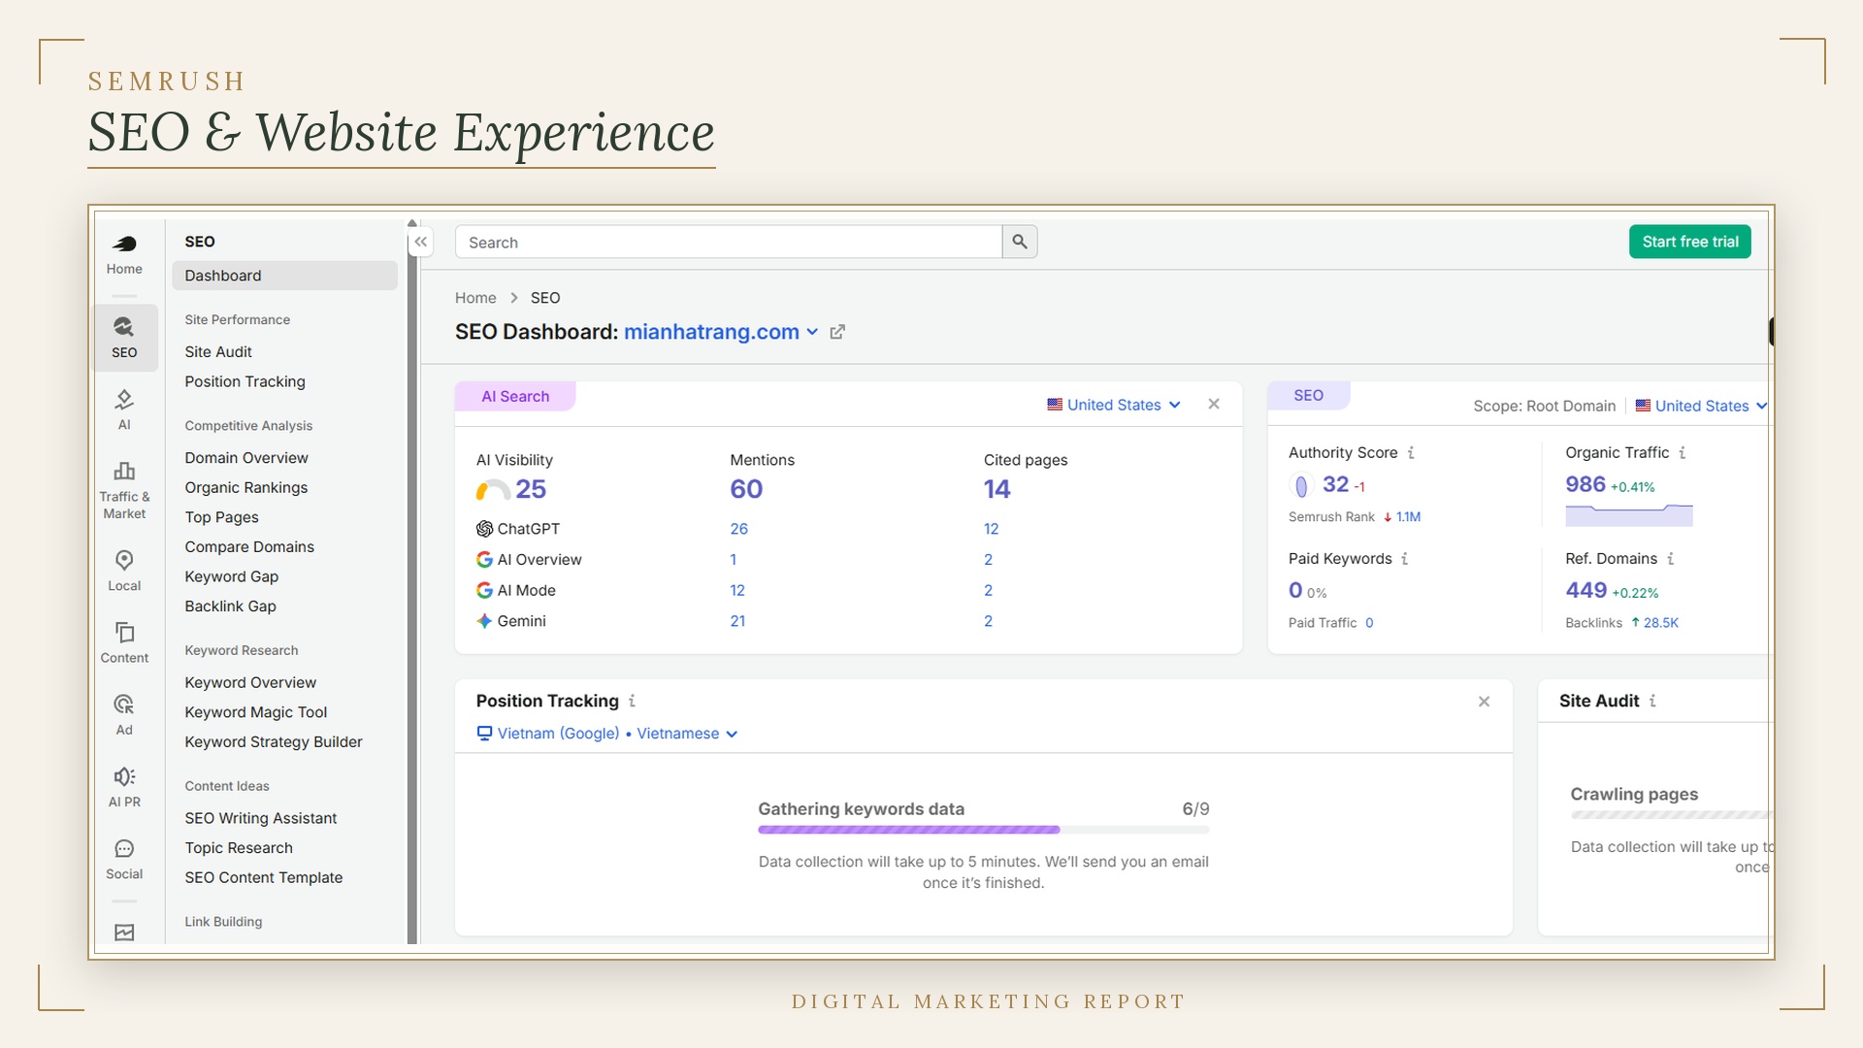Click Gemini mentions count 21
1863x1048 pixels.
737,621
